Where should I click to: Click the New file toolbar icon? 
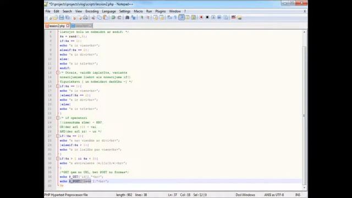tap(50, 18)
